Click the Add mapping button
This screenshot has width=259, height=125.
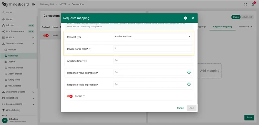pyautogui.click(x=209, y=71)
